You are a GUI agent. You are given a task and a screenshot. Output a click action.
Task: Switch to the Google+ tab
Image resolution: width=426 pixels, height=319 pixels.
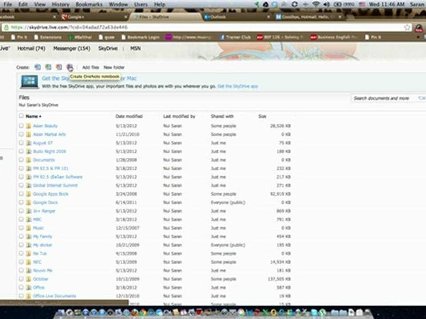(94, 17)
